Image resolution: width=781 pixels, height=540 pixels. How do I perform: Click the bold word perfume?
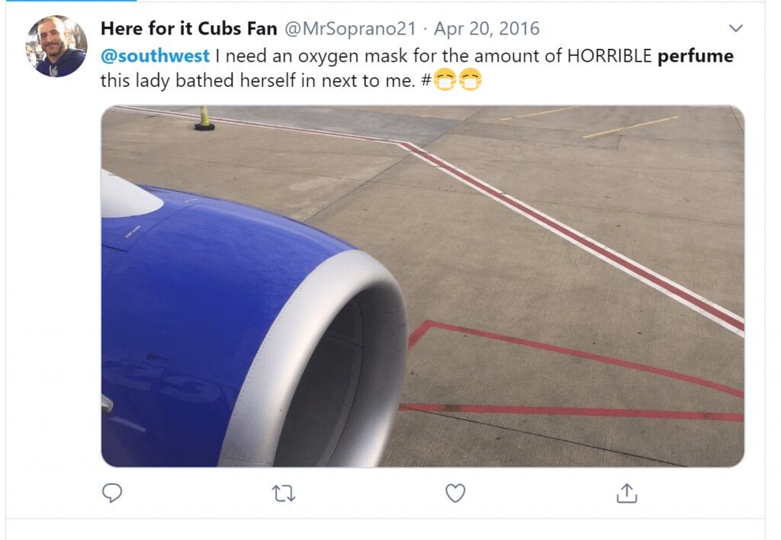(x=696, y=56)
